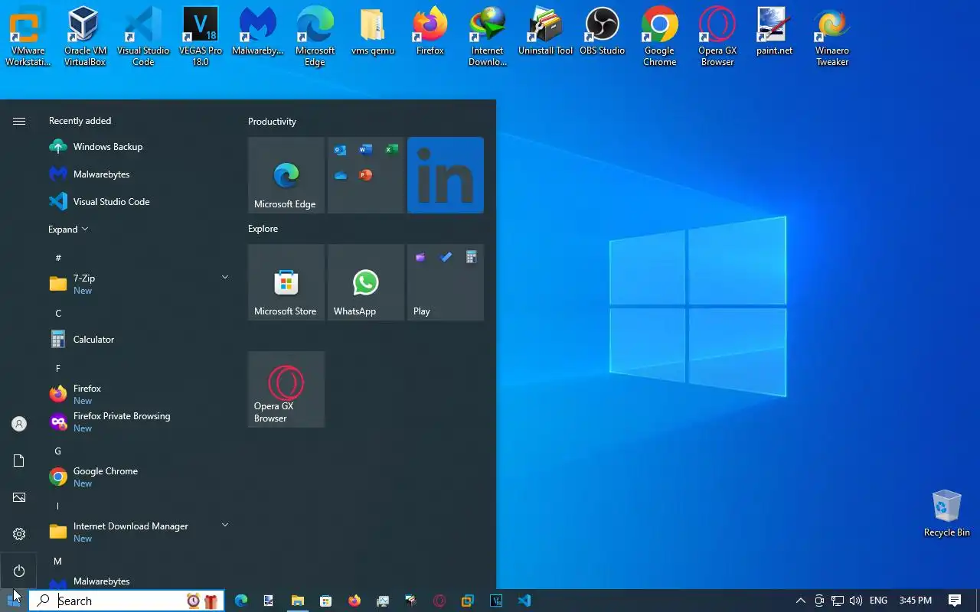980x612 pixels.
Task: Open Documents in the Start sidebar
Action: click(19, 461)
